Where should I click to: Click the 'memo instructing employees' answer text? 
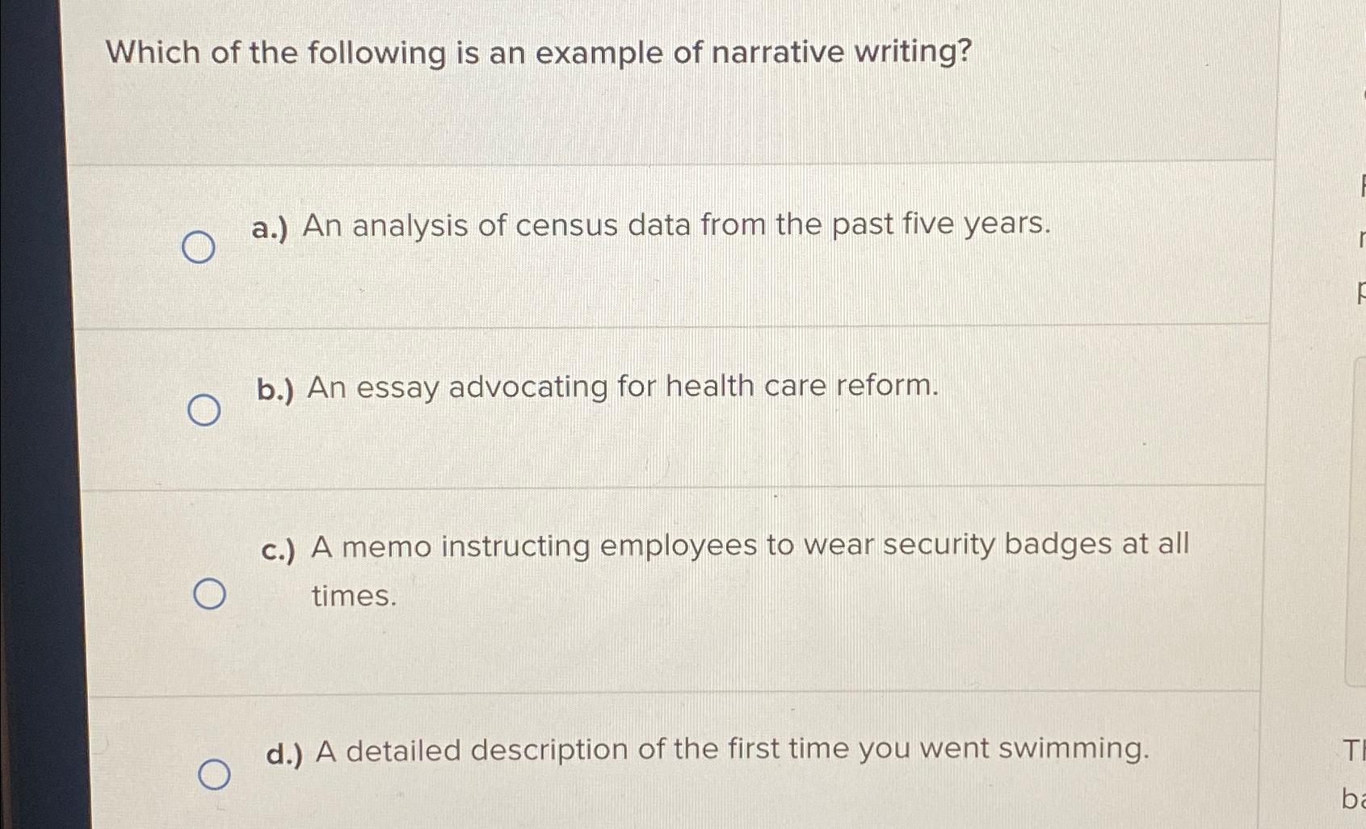pos(750,546)
